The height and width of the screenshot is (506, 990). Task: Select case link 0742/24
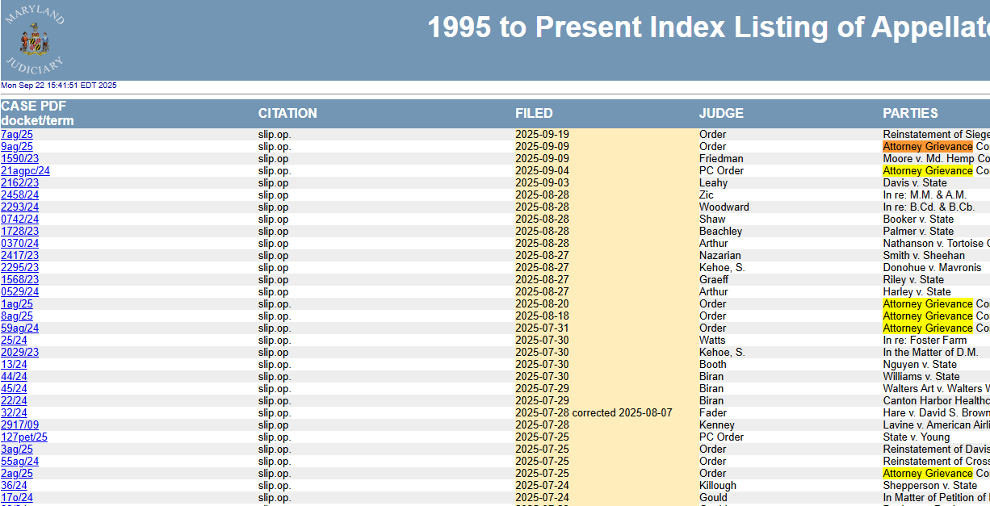coord(19,220)
